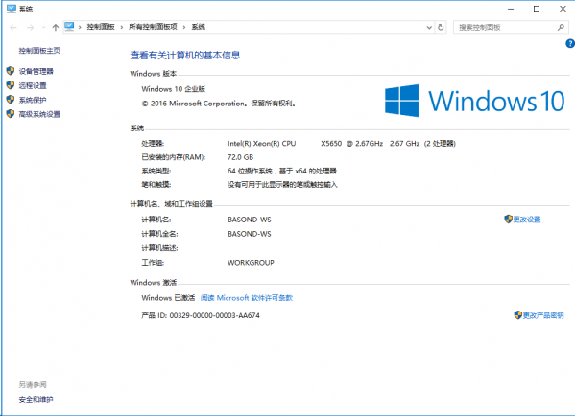Select 所有控制面板项 breadcrumb
Image resolution: width=575 pixels, height=416 pixels.
(153, 27)
